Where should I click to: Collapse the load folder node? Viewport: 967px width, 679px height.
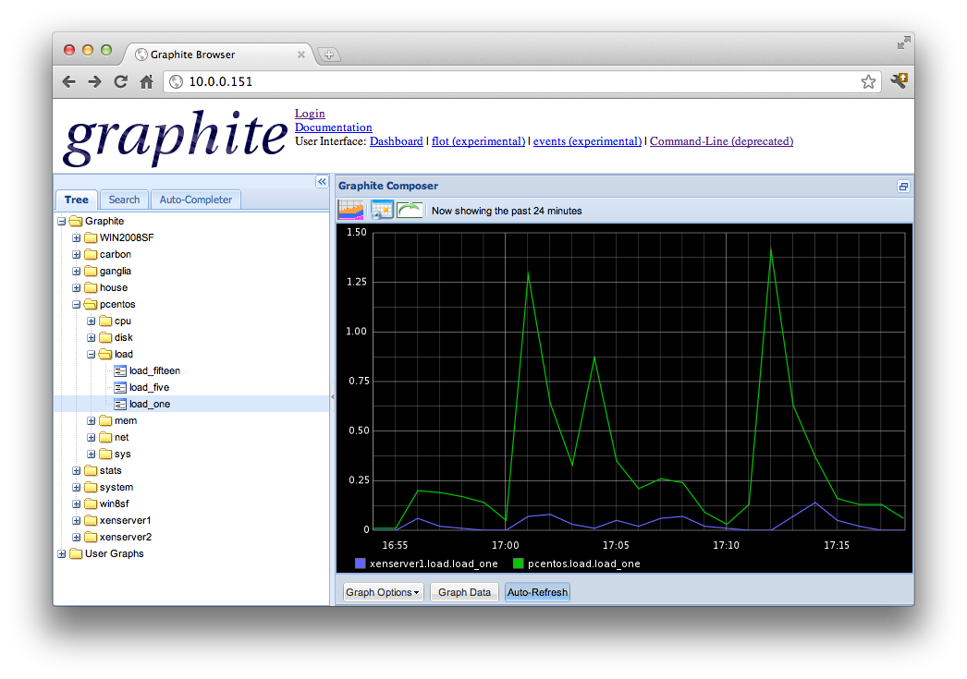coord(90,354)
